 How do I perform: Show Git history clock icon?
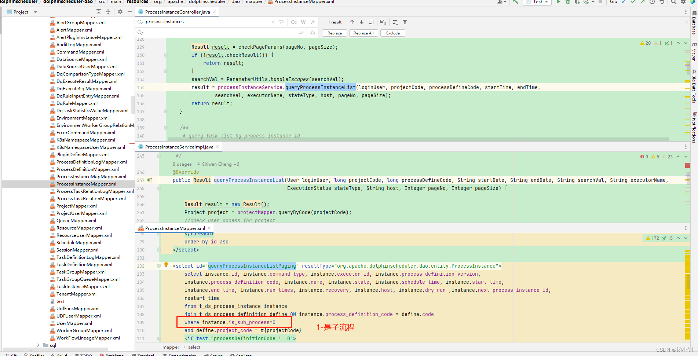coord(652,2)
